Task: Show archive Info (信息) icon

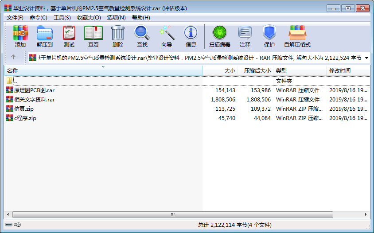Action: tap(191, 33)
